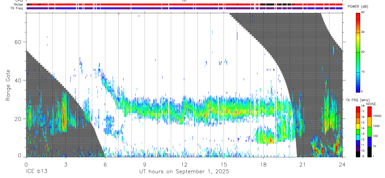Click the Noise row label at top

pos(18,4)
